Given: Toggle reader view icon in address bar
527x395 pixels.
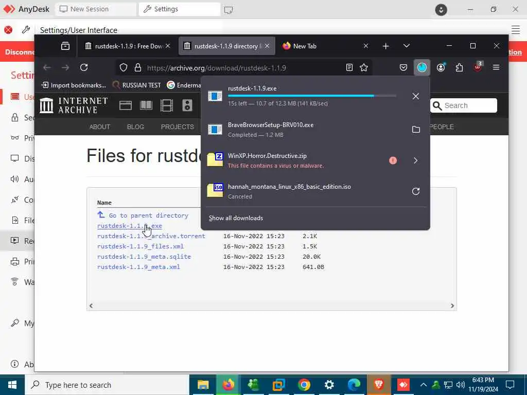Looking at the screenshot, I should click(x=349, y=67).
